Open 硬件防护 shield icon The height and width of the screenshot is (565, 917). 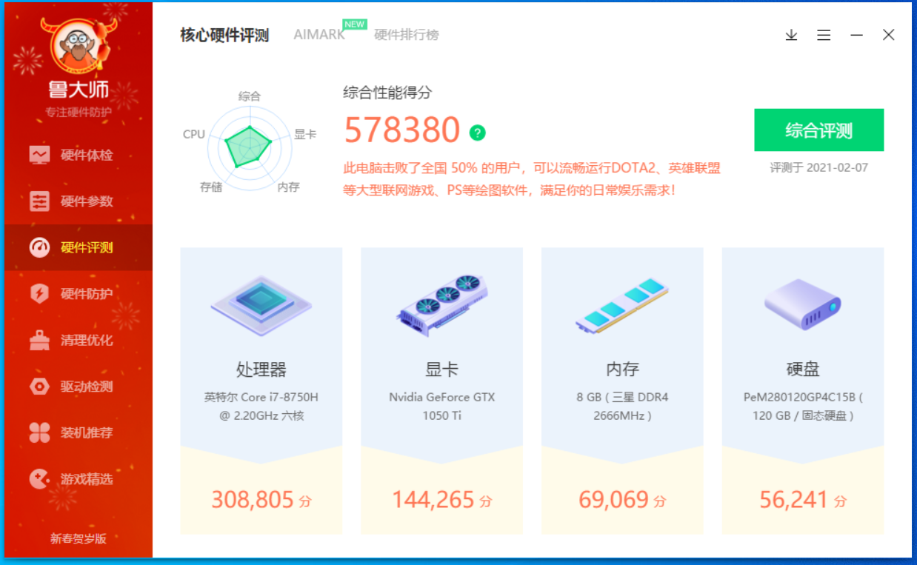click(39, 294)
